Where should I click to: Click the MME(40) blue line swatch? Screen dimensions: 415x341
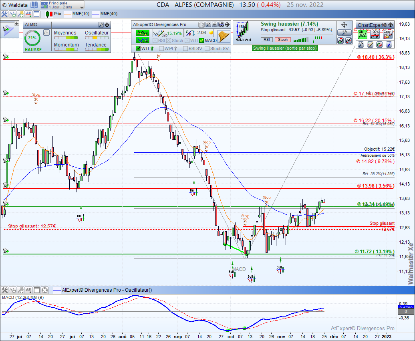pos(96,14)
